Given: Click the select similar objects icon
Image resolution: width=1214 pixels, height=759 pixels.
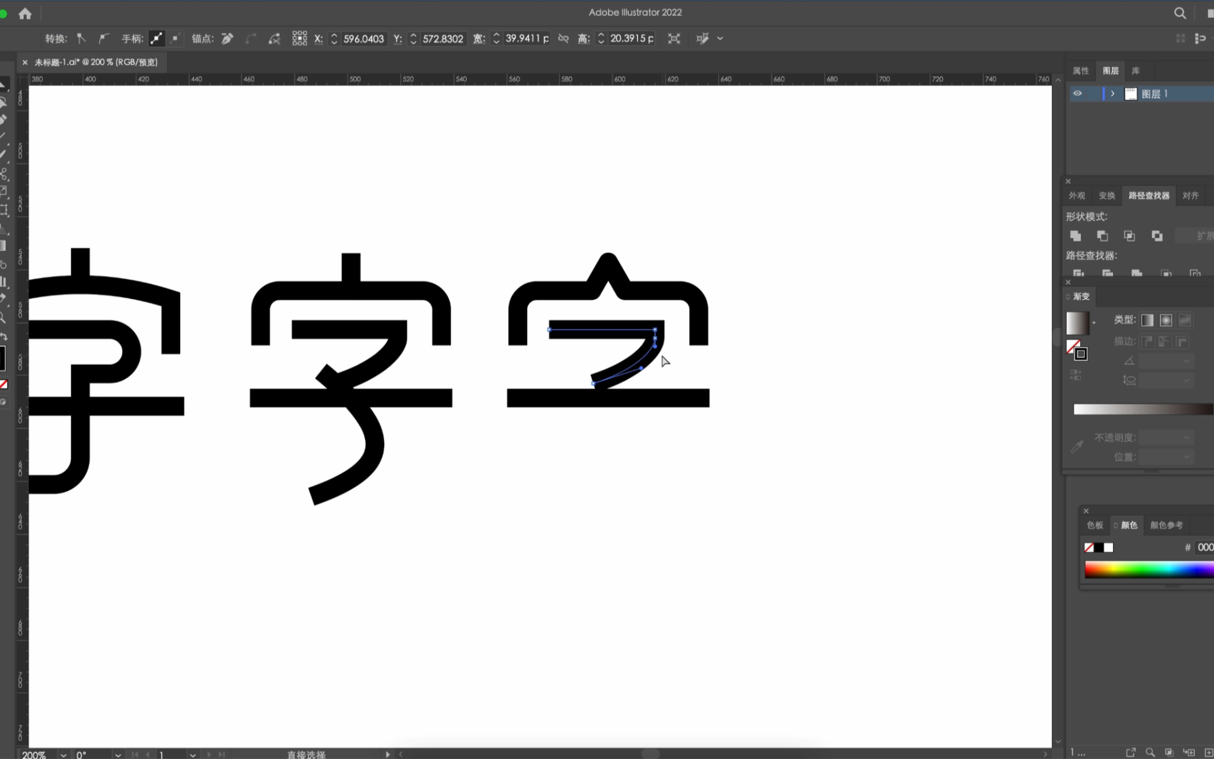Looking at the screenshot, I should 702,39.
